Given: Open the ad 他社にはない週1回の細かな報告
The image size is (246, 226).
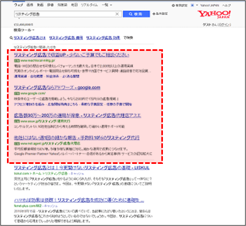Looking at the screenshot, I should [x=77, y=138].
